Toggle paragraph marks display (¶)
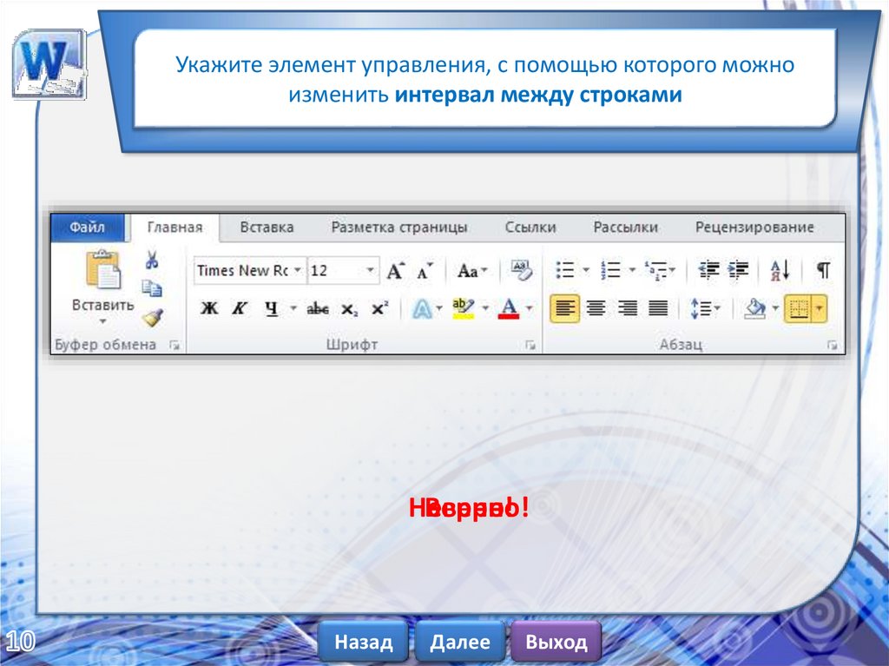This screenshot has height=666, width=889. (823, 270)
